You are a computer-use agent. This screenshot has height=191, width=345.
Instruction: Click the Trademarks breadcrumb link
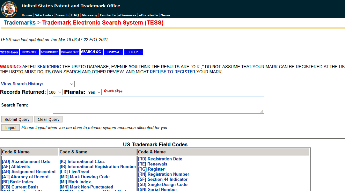[20, 23]
